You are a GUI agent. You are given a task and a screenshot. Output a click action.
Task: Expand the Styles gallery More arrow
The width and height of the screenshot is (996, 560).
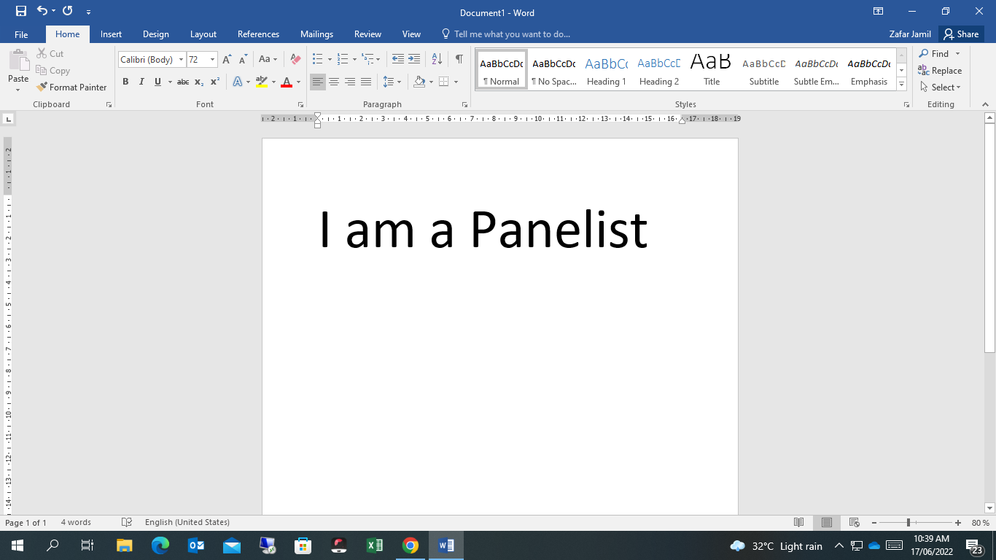902,85
